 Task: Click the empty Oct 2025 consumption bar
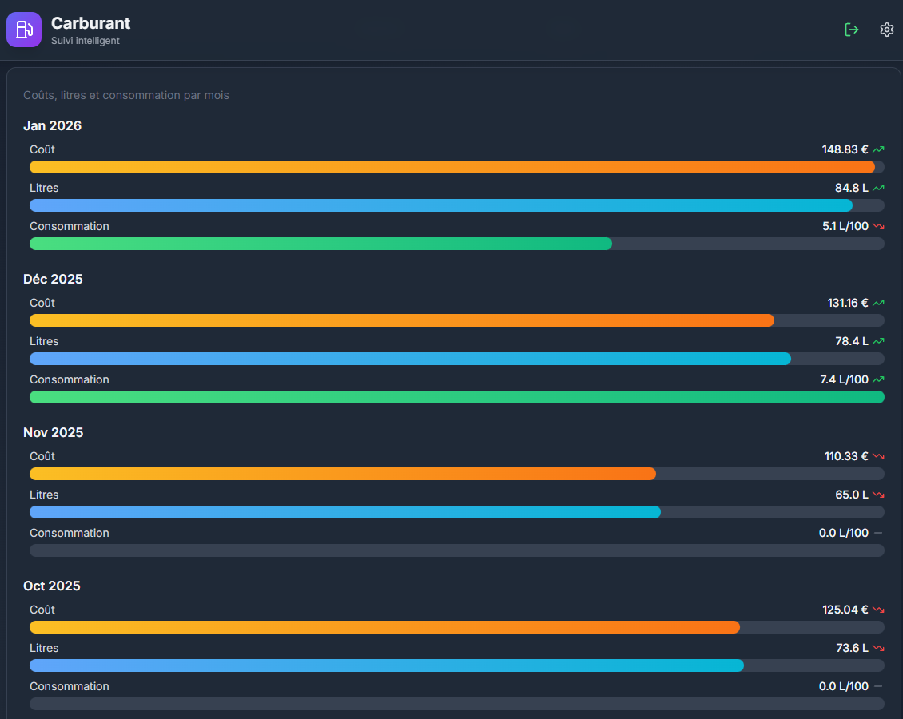pyautogui.click(x=456, y=704)
